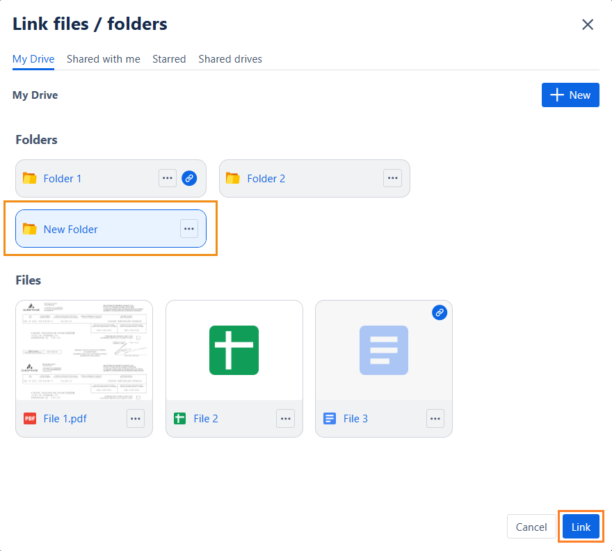The height and width of the screenshot is (551, 612).
Task: Open the more options menu for Folder 1
Action: pyautogui.click(x=168, y=178)
